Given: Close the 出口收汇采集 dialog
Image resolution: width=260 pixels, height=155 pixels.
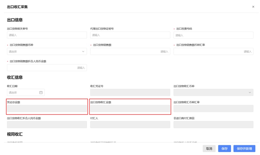Looking at the screenshot, I should (x=253, y=7).
